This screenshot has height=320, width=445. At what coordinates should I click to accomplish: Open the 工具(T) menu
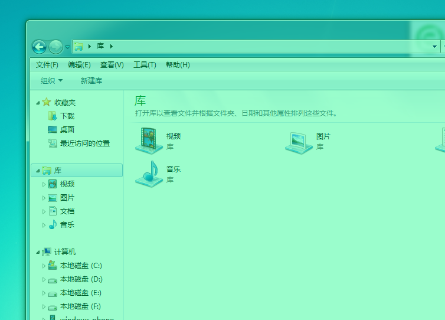click(145, 65)
